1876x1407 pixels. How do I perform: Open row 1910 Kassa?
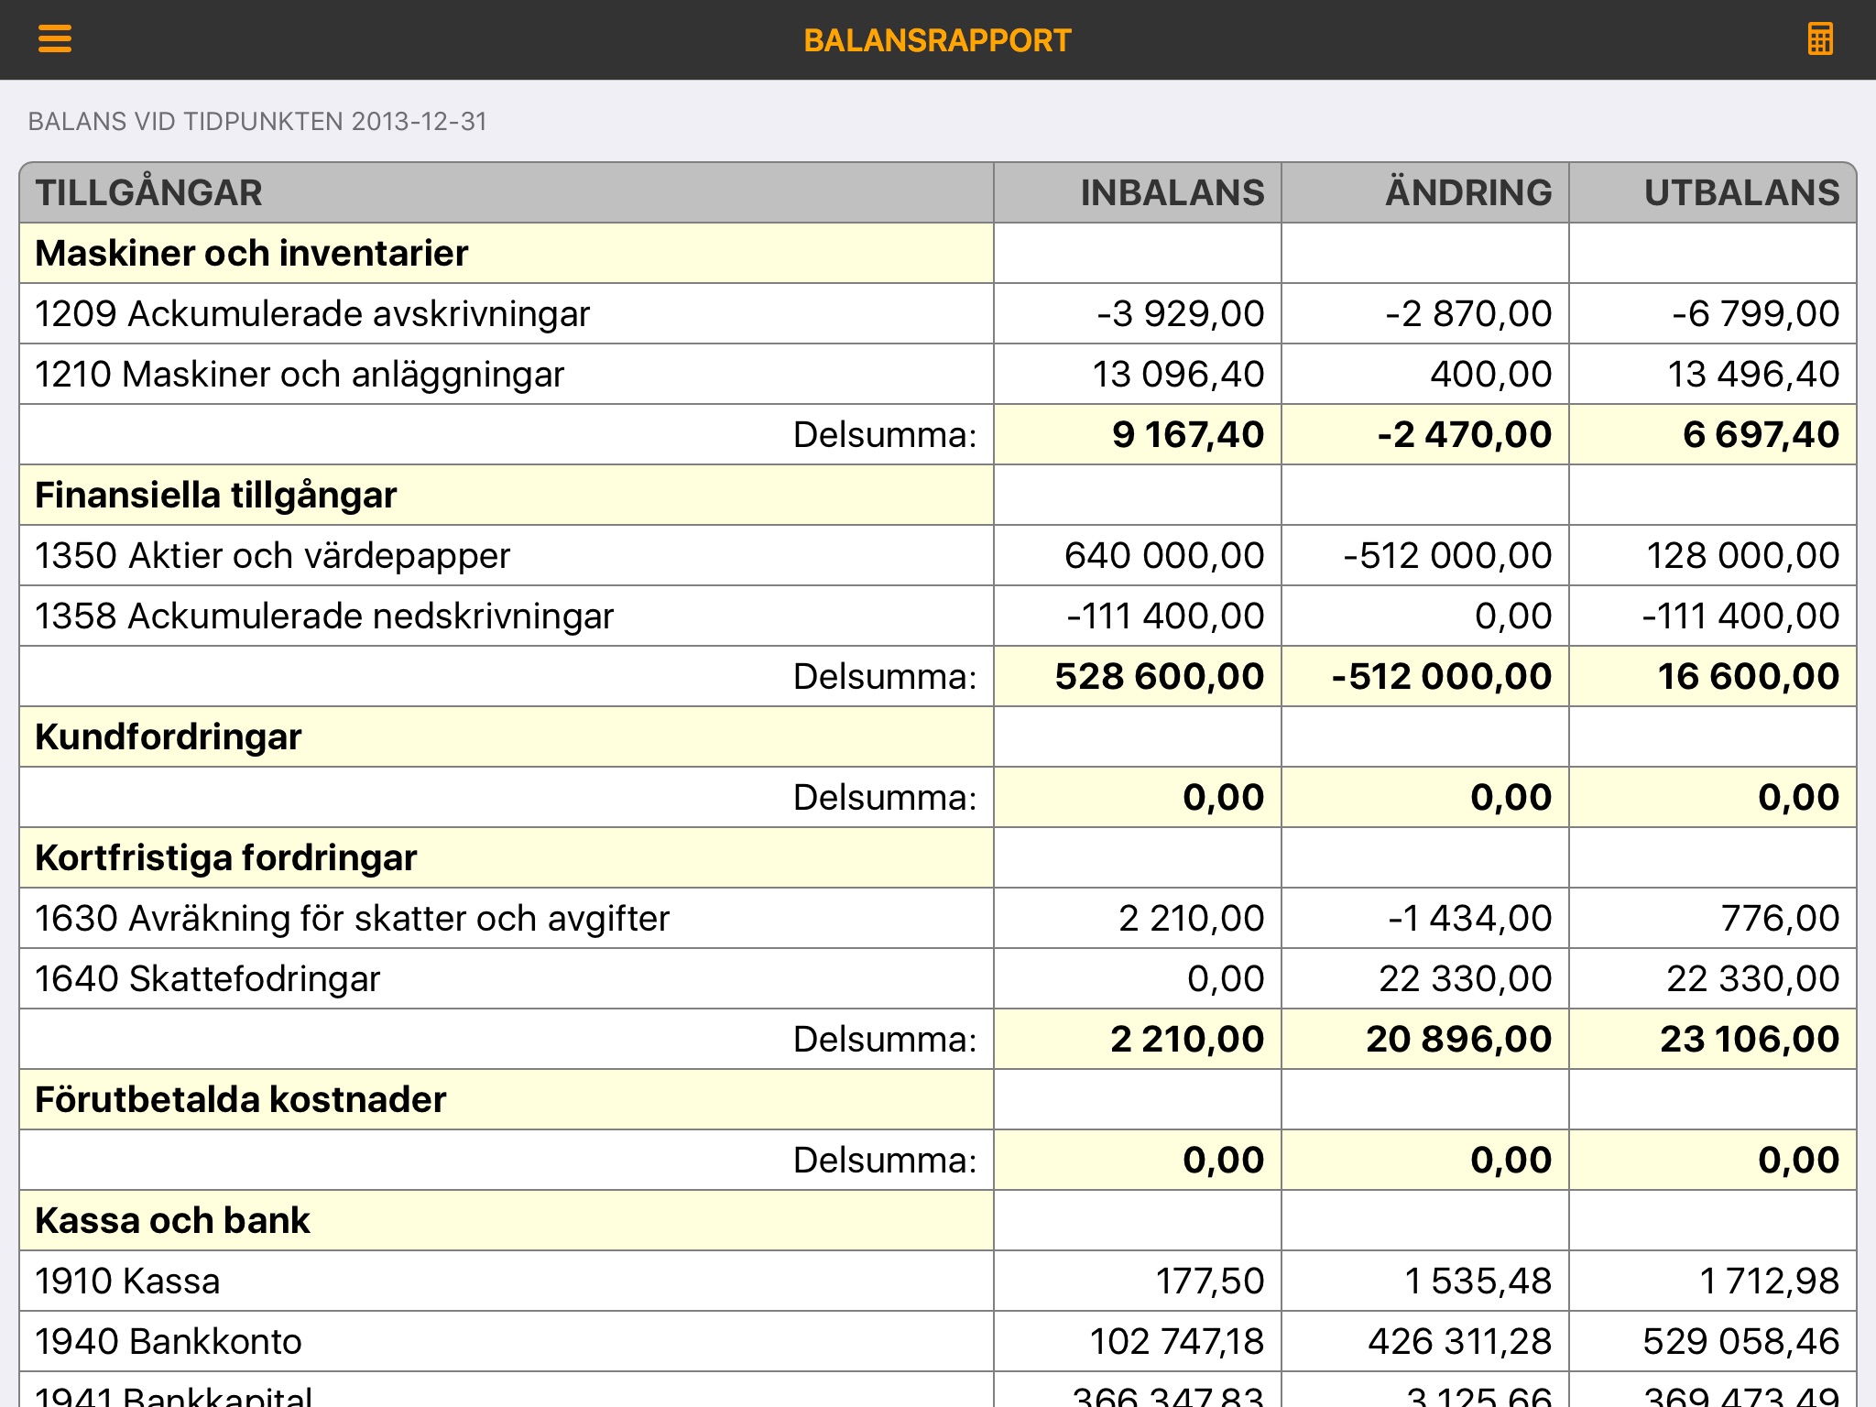(938, 1281)
